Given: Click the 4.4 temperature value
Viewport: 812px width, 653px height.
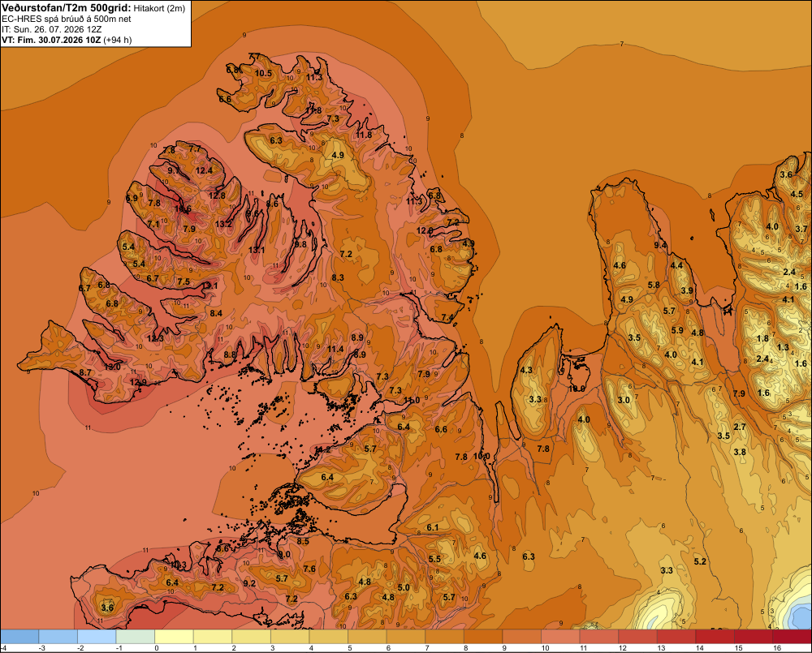Looking at the screenshot, I should point(677,265).
